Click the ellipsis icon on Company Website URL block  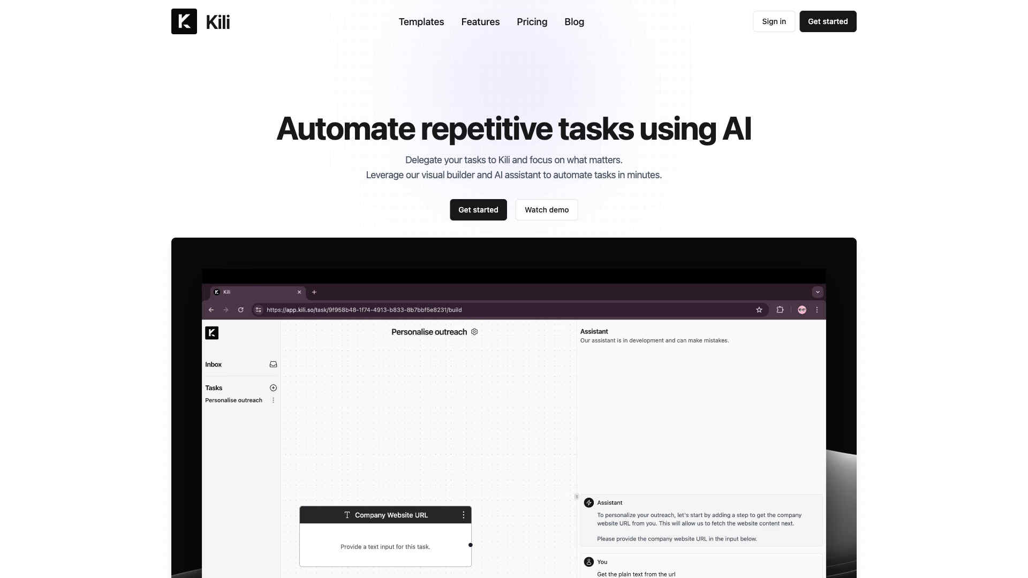click(463, 514)
